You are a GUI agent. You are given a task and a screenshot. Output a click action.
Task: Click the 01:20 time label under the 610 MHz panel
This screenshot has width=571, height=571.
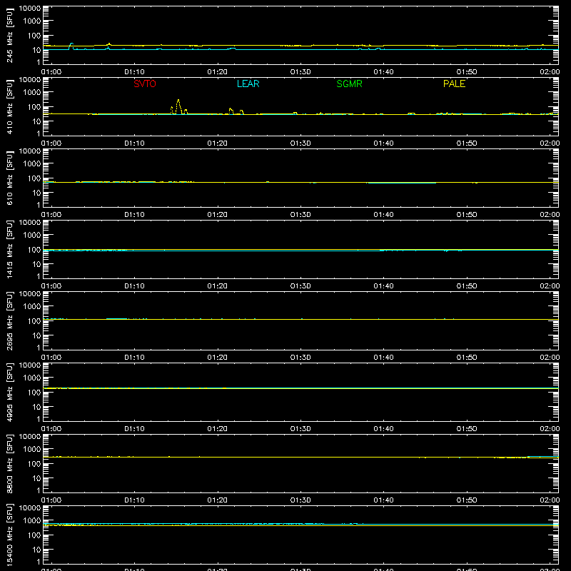[218, 215]
